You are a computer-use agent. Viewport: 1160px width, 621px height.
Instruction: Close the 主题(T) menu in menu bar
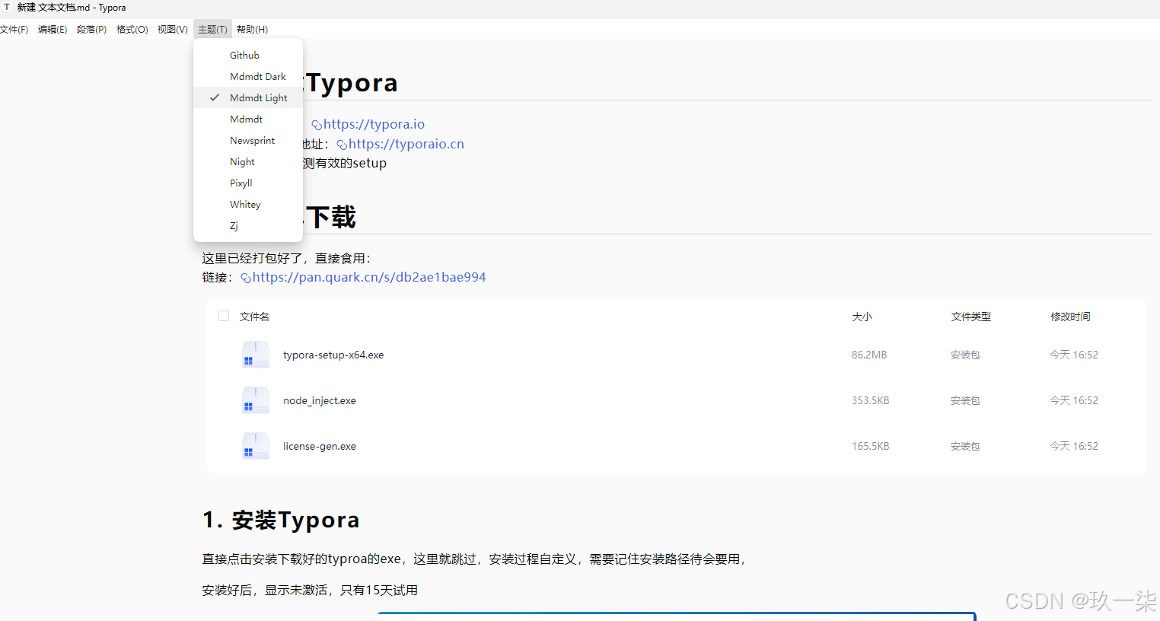point(212,30)
